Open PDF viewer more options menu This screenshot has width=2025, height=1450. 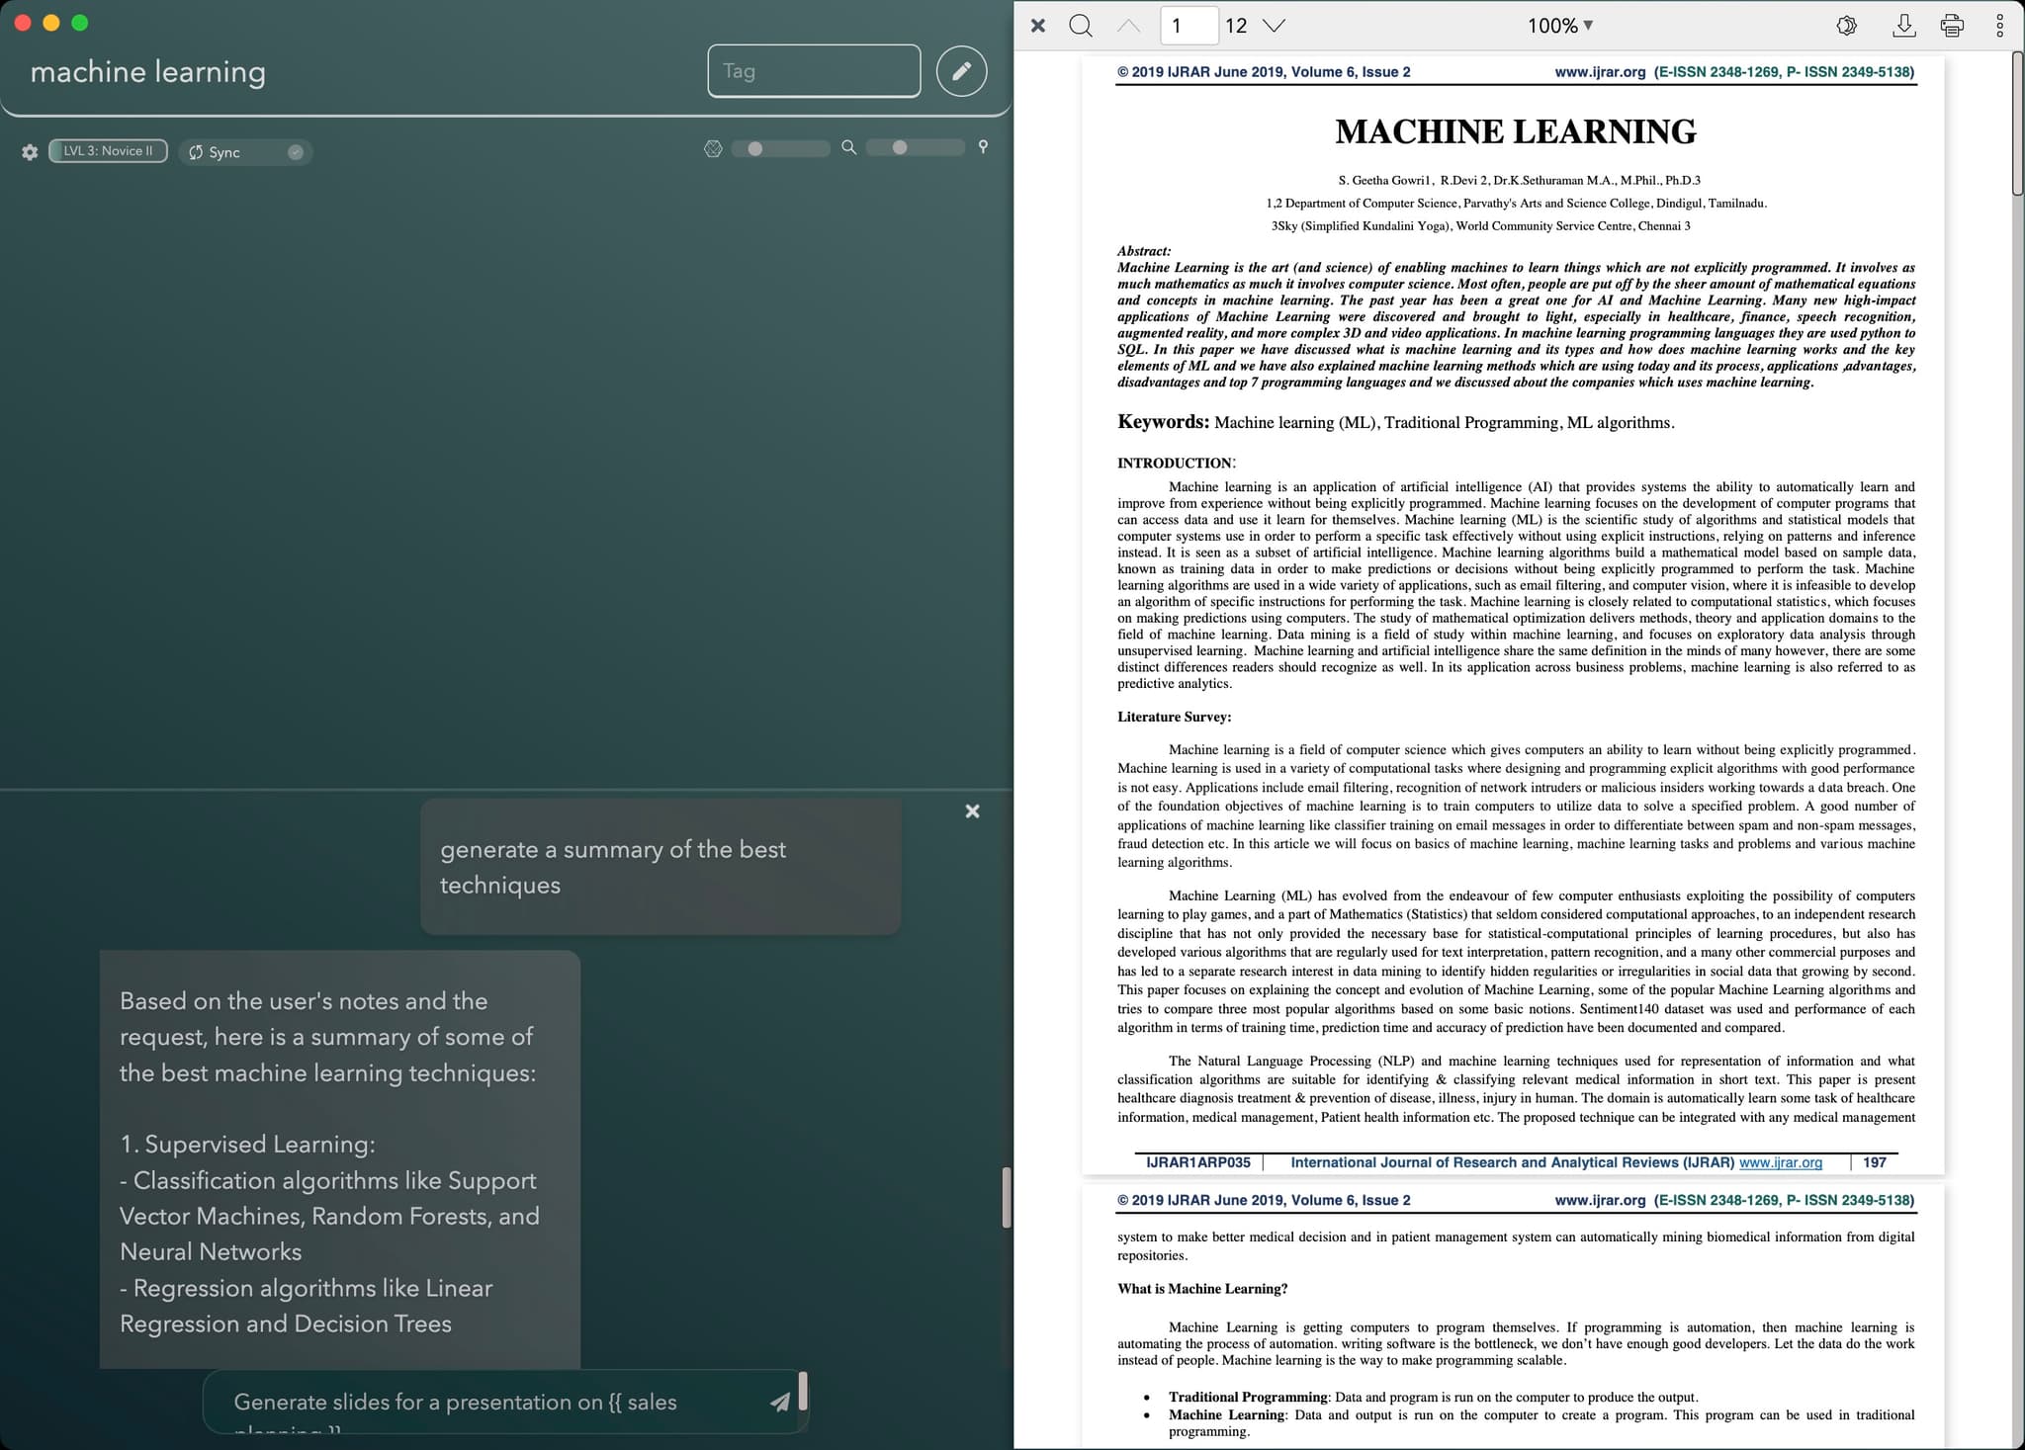tap(1999, 26)
